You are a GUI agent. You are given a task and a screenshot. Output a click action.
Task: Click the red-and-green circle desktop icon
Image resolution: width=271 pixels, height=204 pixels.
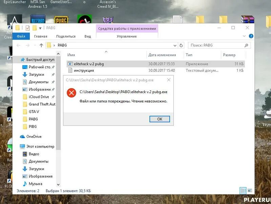click(x=84, y=19)
